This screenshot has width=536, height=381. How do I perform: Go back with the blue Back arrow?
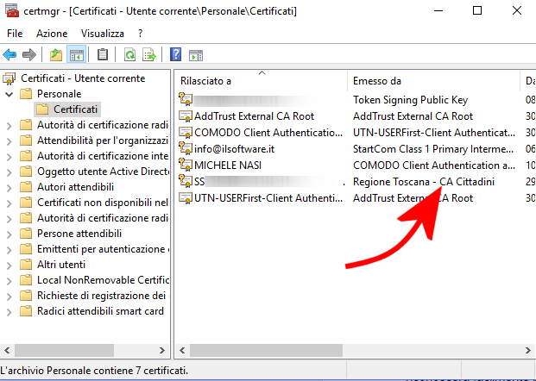[x=9, y=54]
